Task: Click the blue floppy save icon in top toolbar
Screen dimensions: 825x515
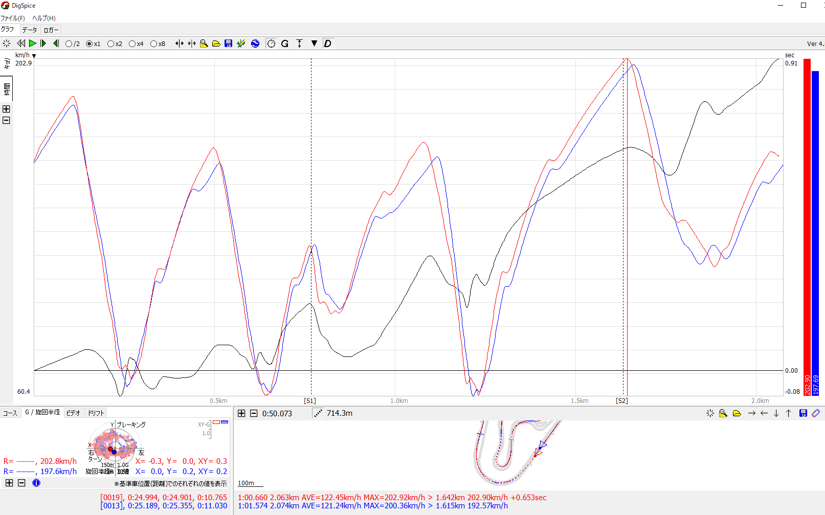Action: 229,43
